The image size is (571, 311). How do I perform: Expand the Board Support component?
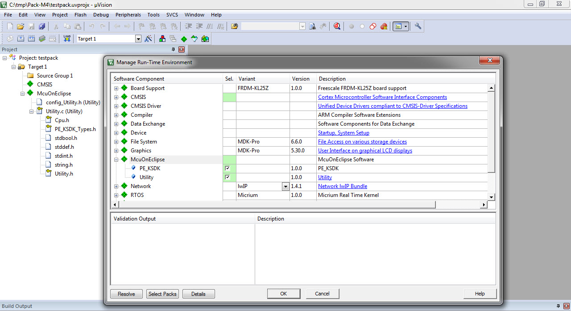point(116,88)
